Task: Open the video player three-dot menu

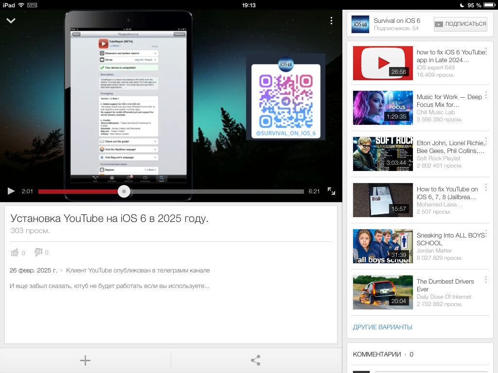Action: (331, 20)
